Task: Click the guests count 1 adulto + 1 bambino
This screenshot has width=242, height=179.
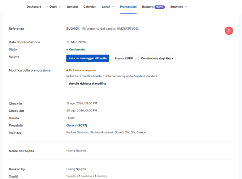Action: click(87, 176)
